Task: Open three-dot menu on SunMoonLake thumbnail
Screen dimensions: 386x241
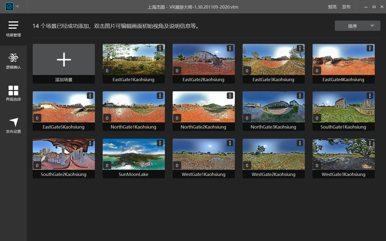Action: pos(160,143)
